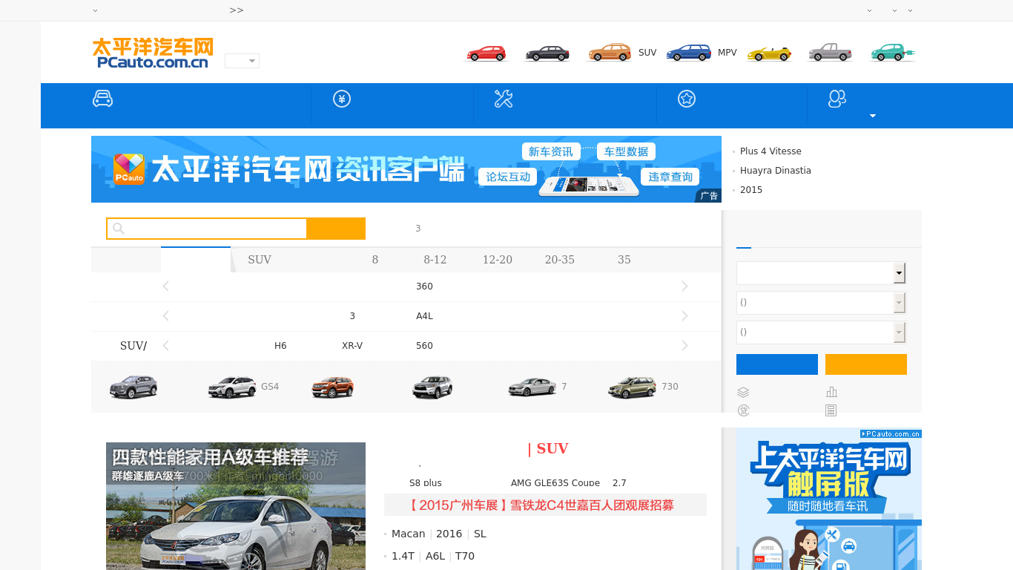Switch to the SUV tab
The image size is (1013, 570).
tap(260, 260)
